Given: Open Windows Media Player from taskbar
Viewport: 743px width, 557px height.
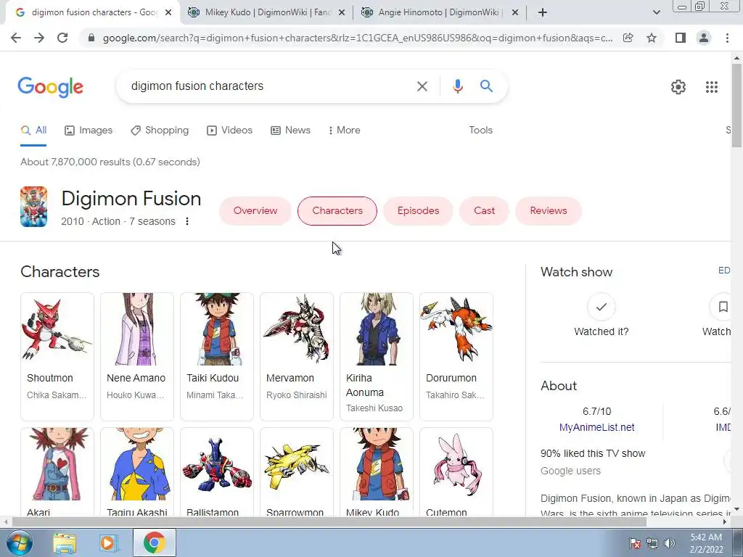Looking at the screenshot, I should [109, 543].
